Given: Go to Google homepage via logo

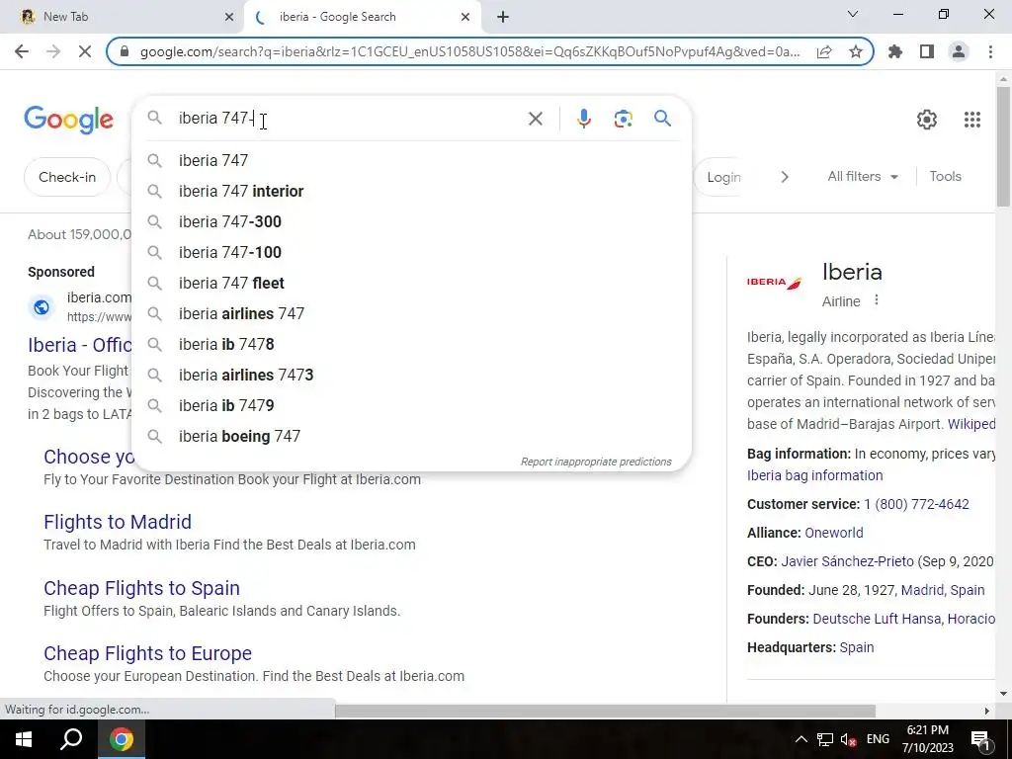Looking at the screenshot, I should pyautogui.click(x=68, y=120).
